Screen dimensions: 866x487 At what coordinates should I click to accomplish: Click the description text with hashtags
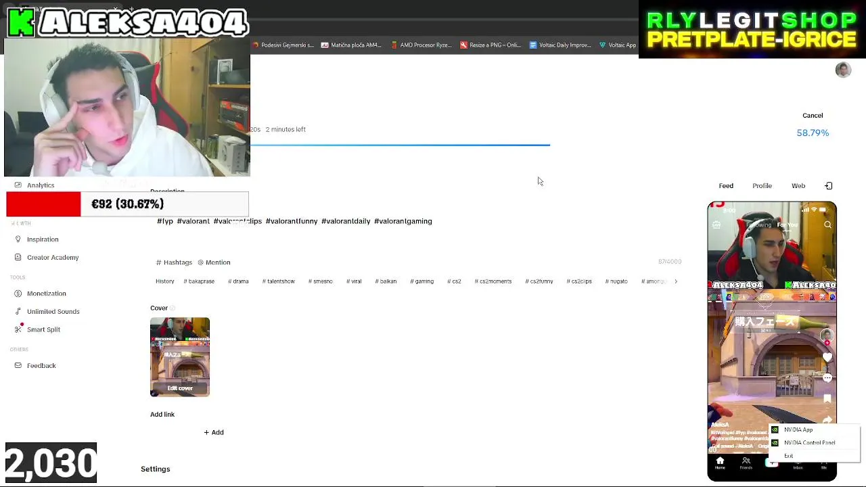(294, 221)
